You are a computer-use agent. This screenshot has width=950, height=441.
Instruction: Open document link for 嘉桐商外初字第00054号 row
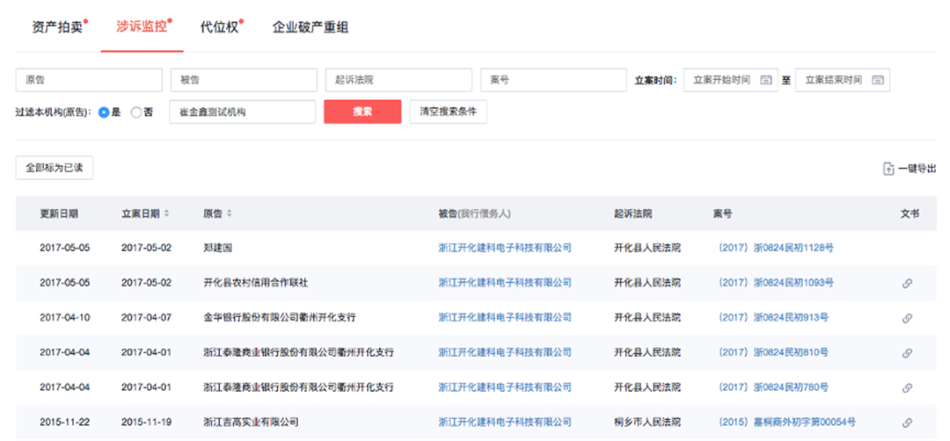pos(907,423)
